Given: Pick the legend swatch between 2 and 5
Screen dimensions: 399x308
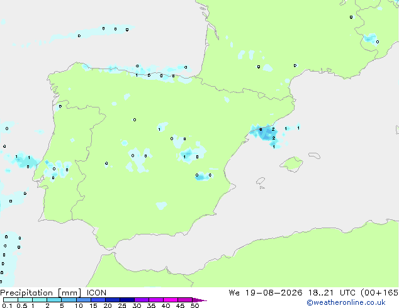Looking at the screenshot, I should pos(54,300).
